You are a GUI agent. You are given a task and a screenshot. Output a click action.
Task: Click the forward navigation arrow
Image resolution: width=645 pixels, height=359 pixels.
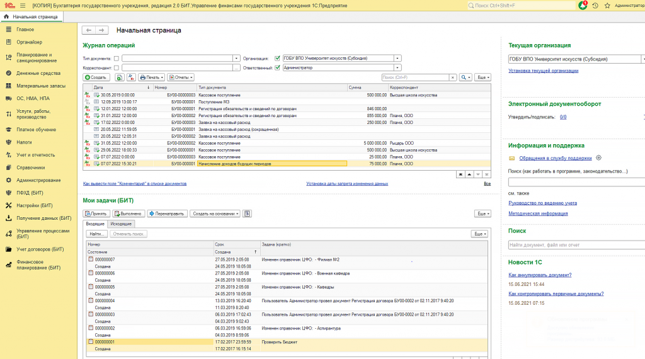[x=101, y=30]
